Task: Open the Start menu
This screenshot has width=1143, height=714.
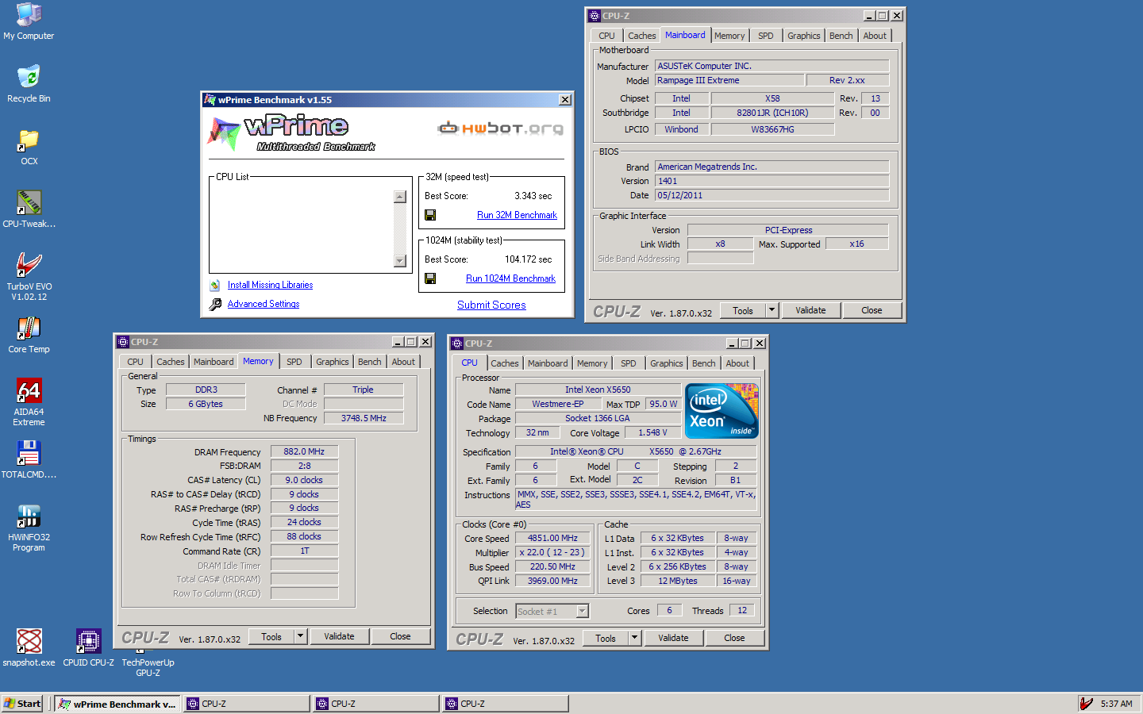Action: click(x=22, y=704)
